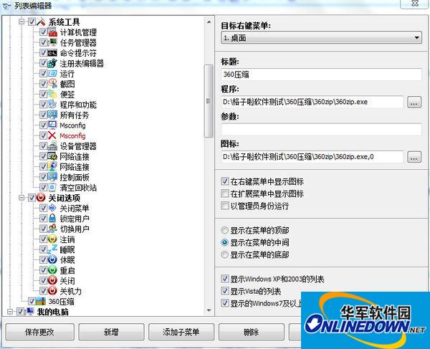Click the 控制面板 icon

52,177
